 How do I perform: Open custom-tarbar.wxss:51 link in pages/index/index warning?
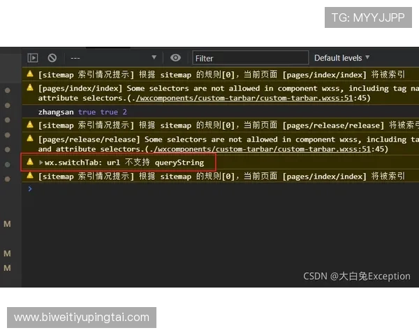click(x=244, y=98)
